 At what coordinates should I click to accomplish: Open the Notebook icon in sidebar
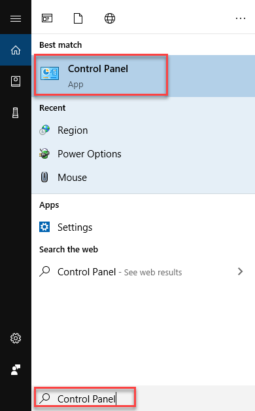click(16, 81)
